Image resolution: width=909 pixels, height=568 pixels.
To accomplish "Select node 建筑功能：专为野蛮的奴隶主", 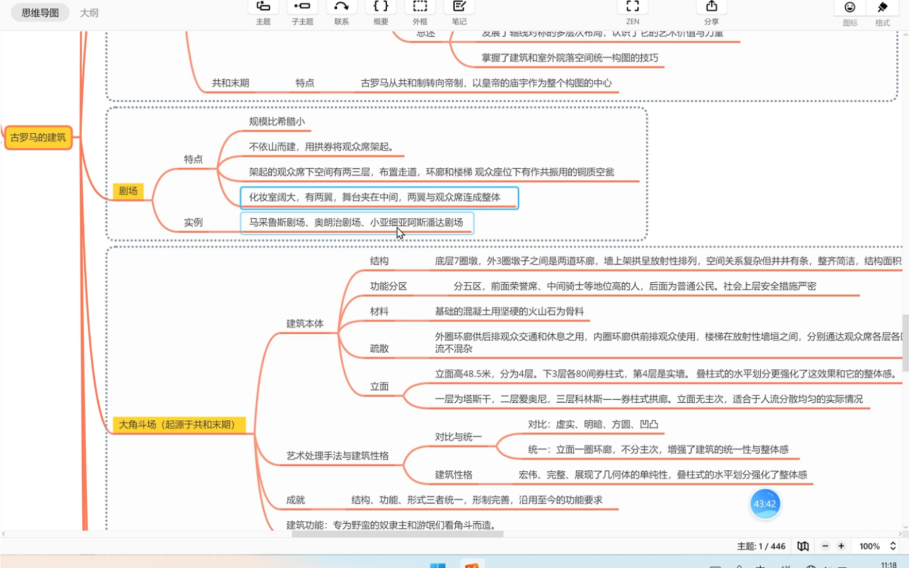I will [x=391, y=525].
